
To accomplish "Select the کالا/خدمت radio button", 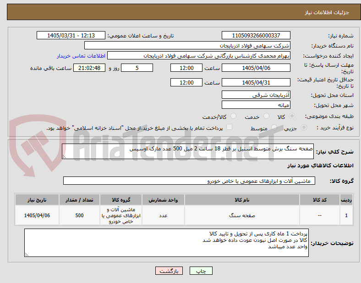I will (x=234, y=116).
